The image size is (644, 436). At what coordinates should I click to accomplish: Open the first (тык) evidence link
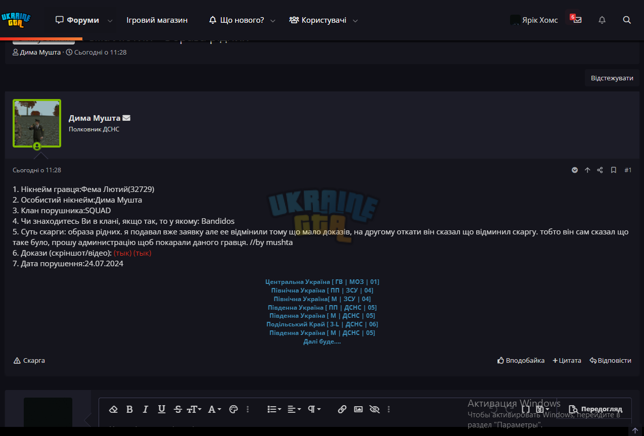tap(122, 253)
